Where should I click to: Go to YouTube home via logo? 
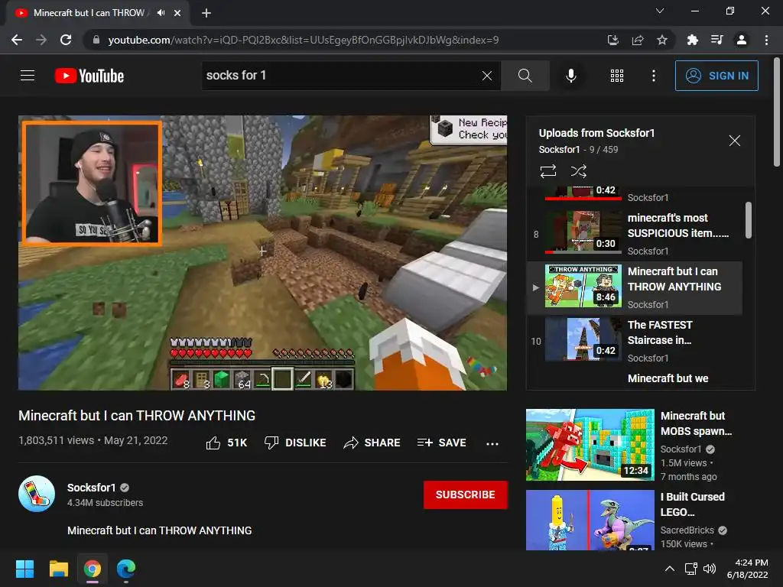coord(89,76)
